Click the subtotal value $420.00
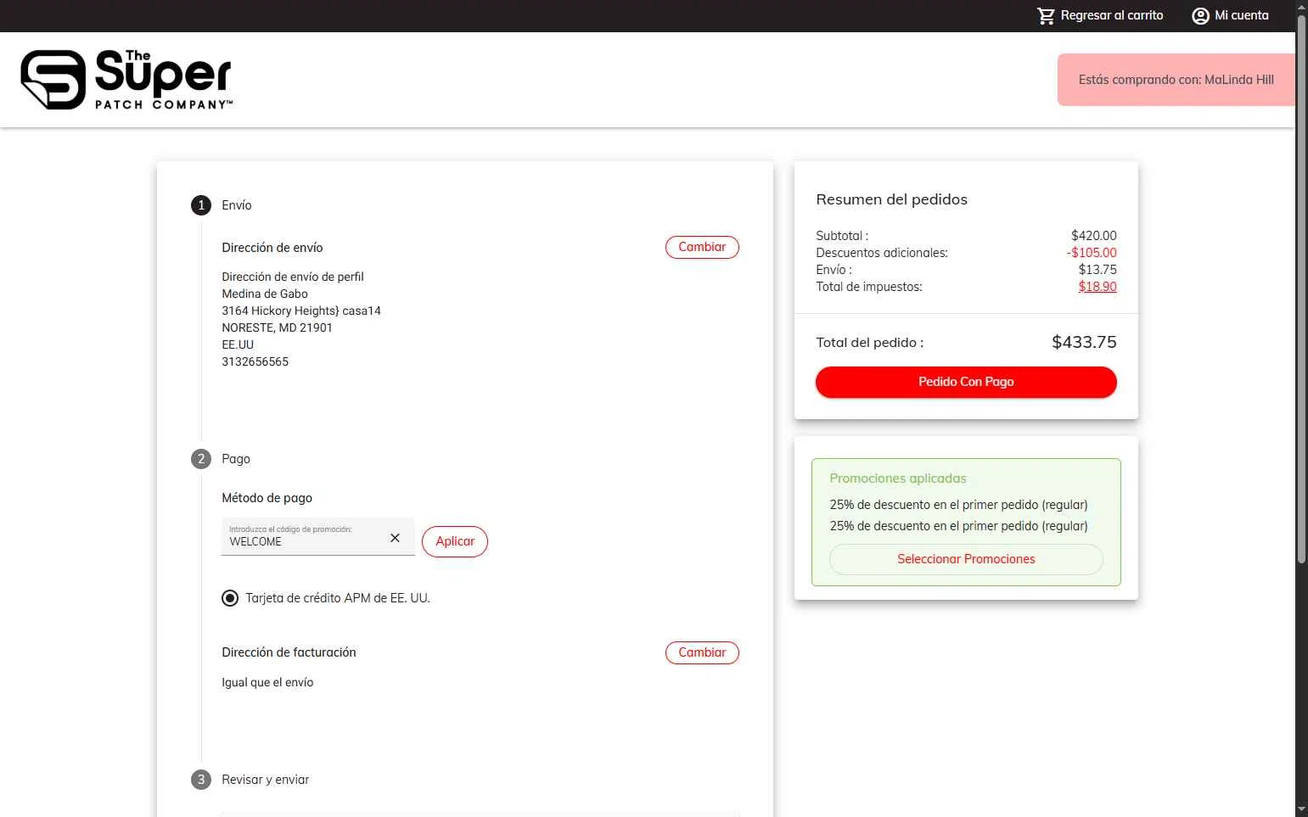 pyautogui.click(x=1094, y=236)
